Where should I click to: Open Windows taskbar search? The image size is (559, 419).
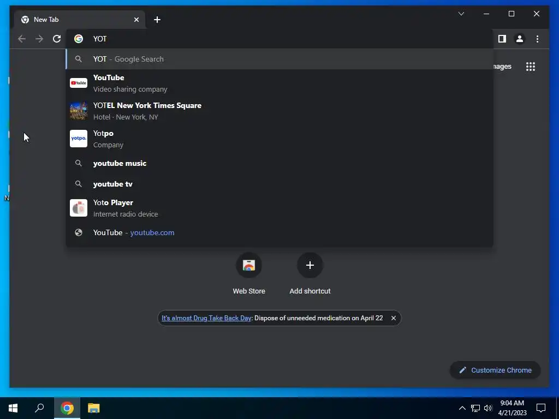click(x=39, y=408)
